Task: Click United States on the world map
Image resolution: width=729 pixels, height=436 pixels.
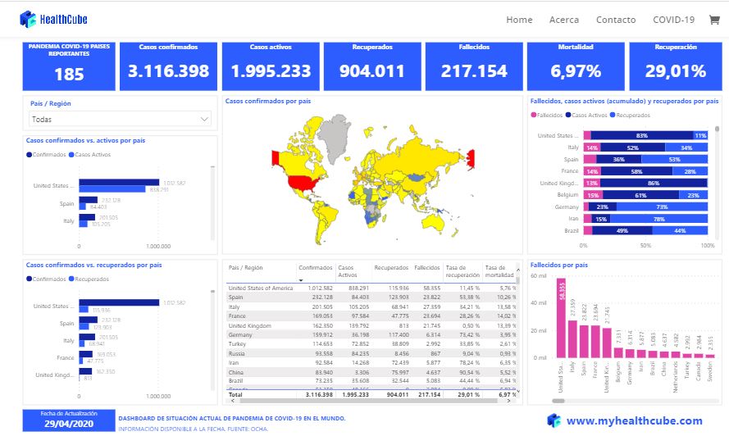Action: point(303,183)
